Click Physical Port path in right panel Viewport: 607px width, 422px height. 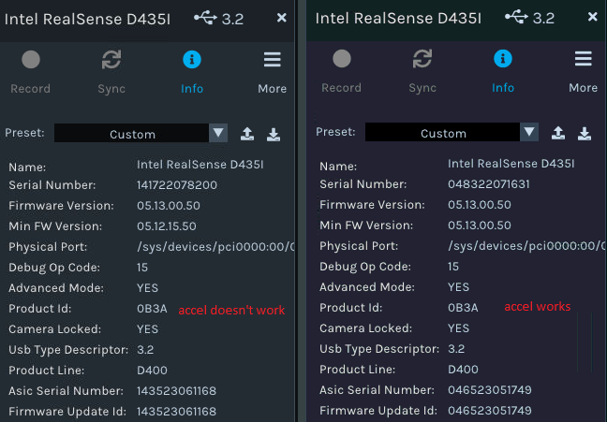(526, 246)
